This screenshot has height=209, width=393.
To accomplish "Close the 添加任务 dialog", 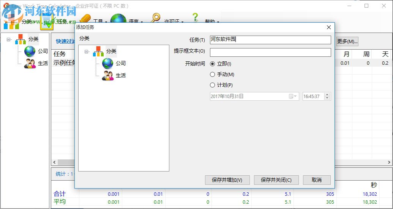I will tap(329, 27).
